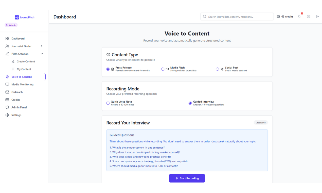
Task: Open Media Monitoring from sidebar
Action: coord(22,85)
